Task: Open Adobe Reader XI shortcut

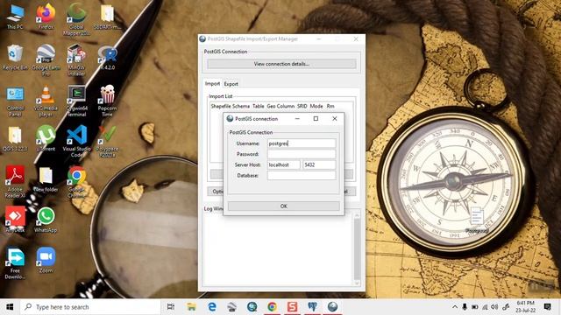Action: coord(15,181)
